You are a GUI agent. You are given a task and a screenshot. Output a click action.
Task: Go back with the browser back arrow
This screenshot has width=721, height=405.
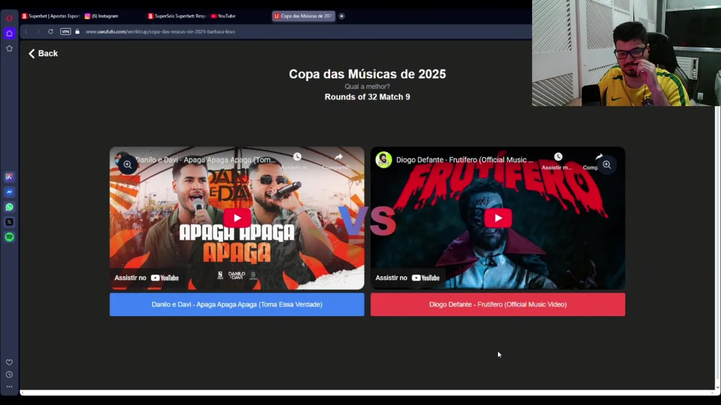(26, 31)
